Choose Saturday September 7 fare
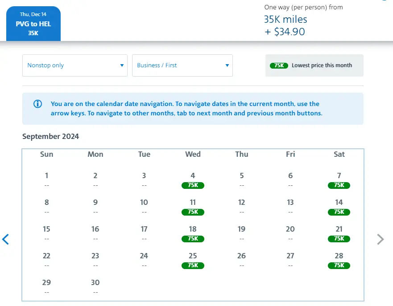The image size is (393, 306). 339,180
